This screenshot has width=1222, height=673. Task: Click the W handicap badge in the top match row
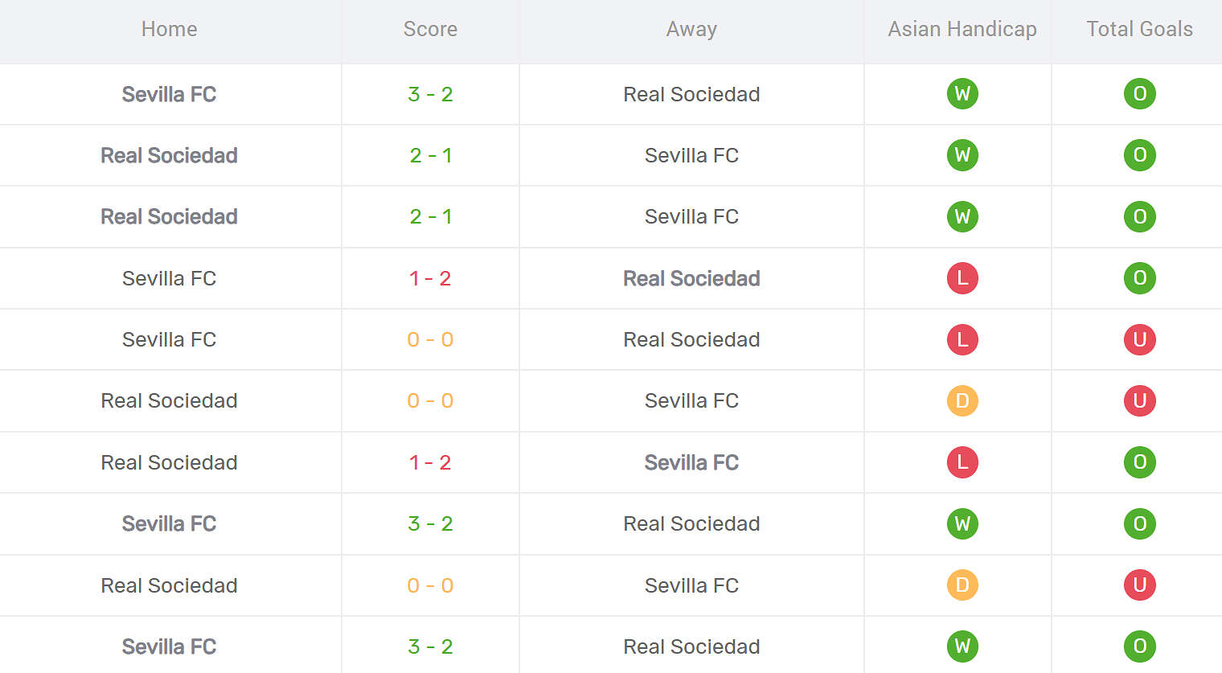[x=962, y=94]
